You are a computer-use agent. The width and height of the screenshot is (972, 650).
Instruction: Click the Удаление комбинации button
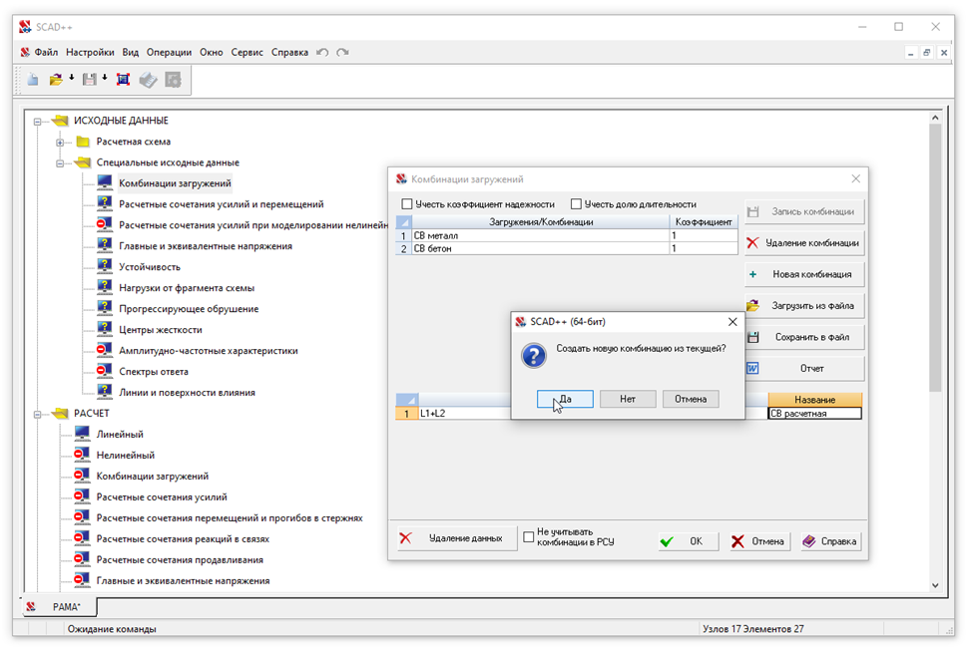[804, 242]
